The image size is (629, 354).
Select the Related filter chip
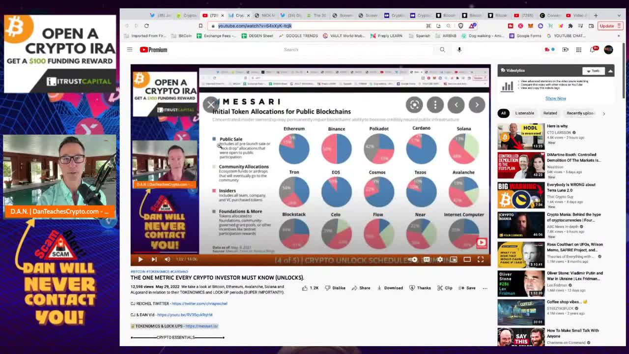(550, 113)
